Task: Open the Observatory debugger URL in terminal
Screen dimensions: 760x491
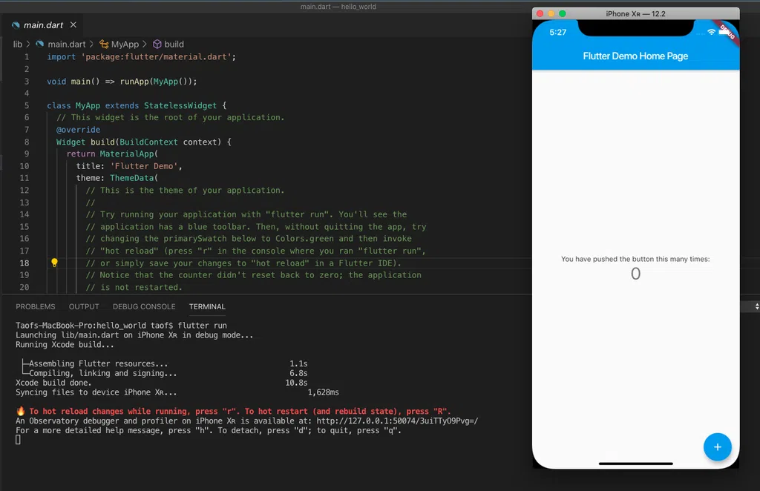Action: click(x=397, y=421)
